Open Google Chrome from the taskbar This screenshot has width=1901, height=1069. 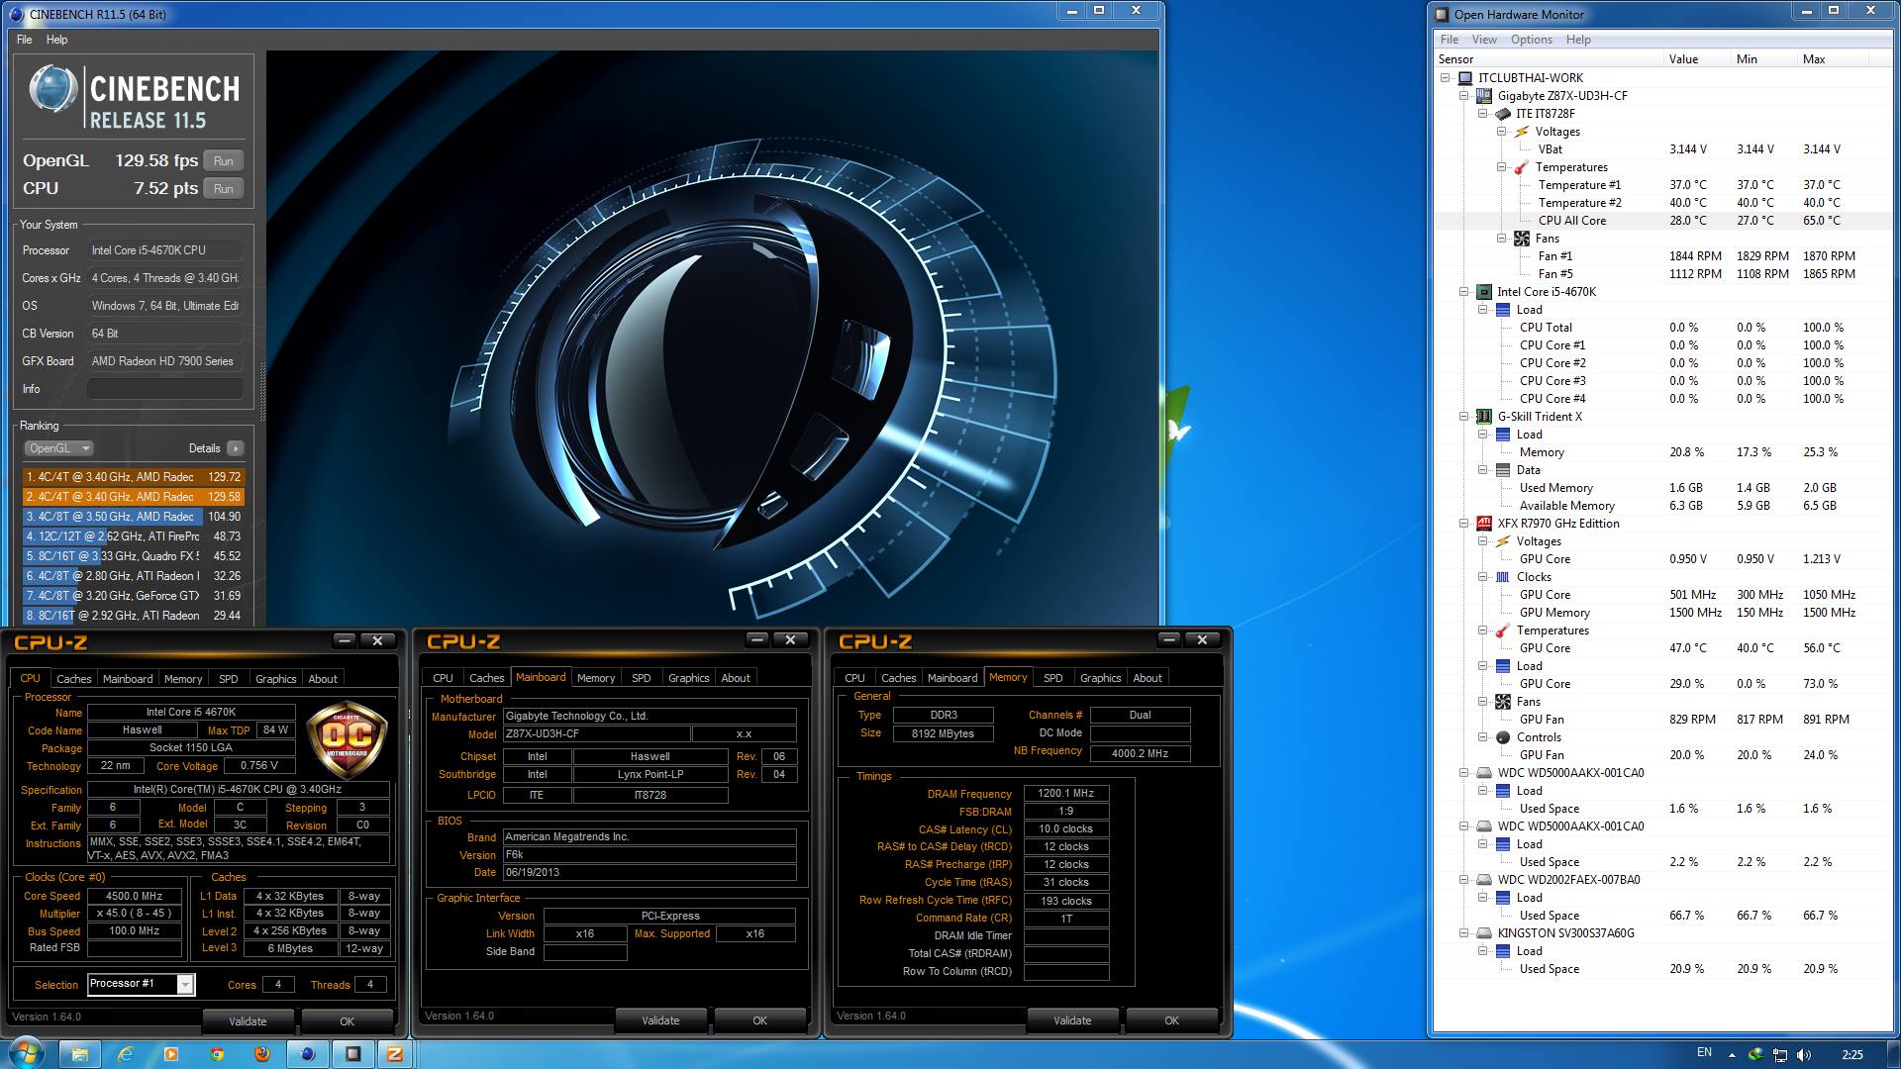pos(217,1053)
